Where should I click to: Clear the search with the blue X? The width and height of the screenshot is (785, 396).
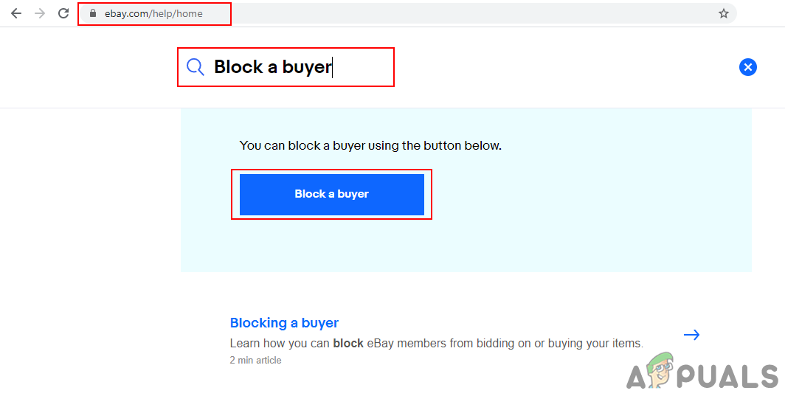[748, 67]
